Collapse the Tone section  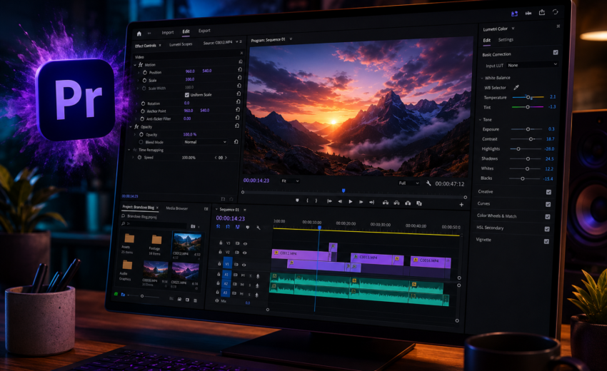coord(480,120)
